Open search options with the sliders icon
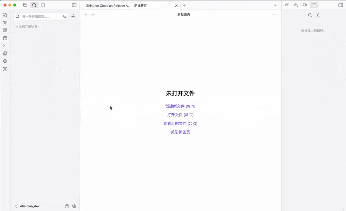Image resolution: width=346 pixels, height=211 pixels. (73, 16)
